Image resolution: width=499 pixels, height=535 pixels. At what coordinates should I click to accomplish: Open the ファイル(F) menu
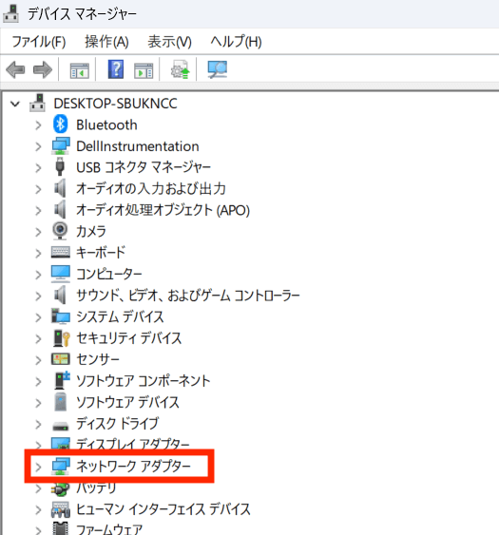click(x=39, y=42)
